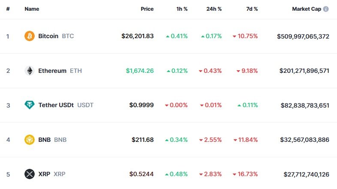
Task: Sort by Price column header
Action: click(147, 9)
